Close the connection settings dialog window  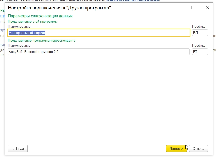pyautogui.click(x=208, y=8)
